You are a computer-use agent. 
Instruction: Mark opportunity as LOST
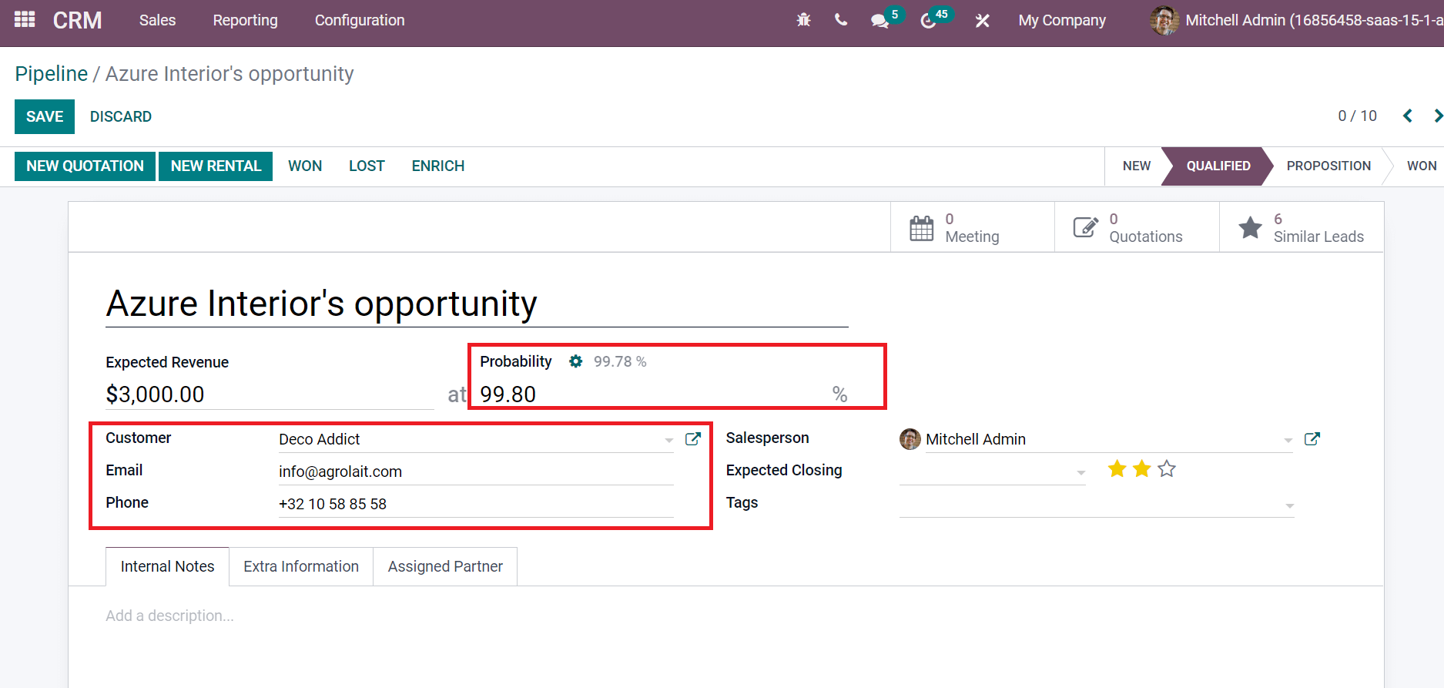367,166
